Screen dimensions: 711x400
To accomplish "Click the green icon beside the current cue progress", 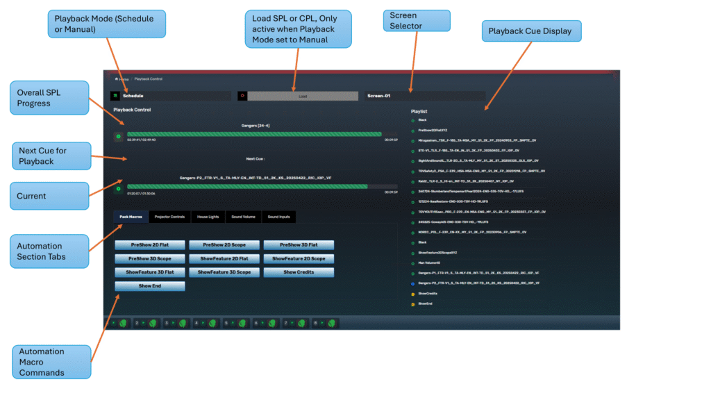I will [x=118, y=188].
